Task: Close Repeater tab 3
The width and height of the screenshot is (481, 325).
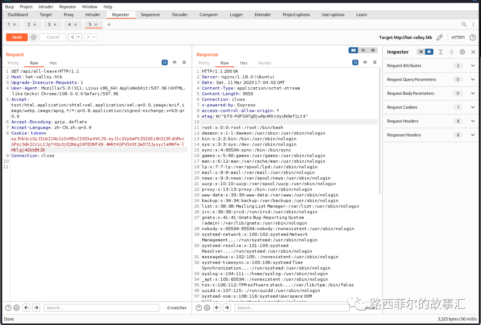Action: click(x=55, y=24)
